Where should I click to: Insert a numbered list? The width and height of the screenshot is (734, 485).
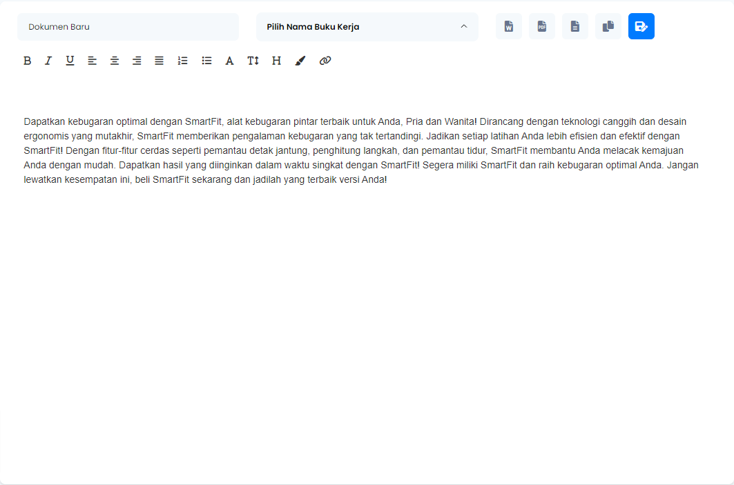182,61
